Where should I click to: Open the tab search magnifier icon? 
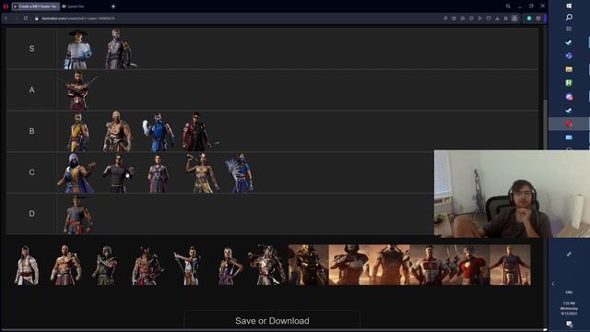pyautogui.click(x=508, y=6)
